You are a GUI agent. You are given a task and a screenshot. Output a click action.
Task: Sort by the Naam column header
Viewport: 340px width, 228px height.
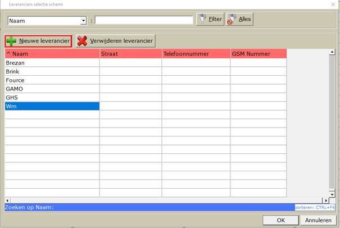(x=52, y=54)
